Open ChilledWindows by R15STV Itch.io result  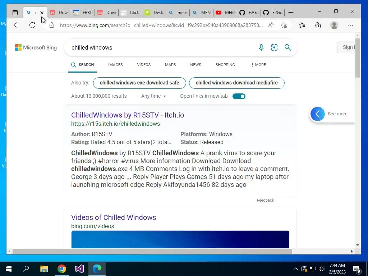pos(128,115)
